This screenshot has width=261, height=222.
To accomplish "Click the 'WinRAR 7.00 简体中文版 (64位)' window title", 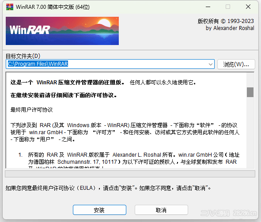I will click(x=53, y=7).
